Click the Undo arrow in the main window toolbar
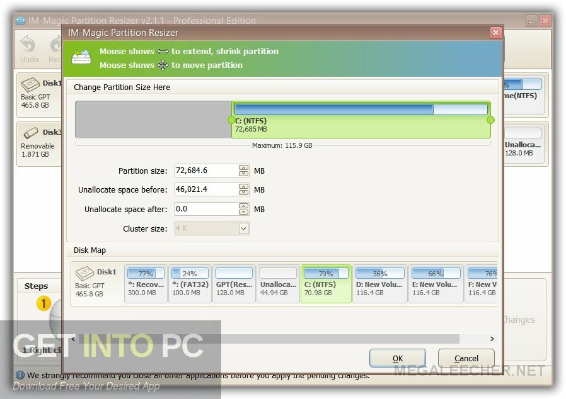This screenshot has height=399, width=566. pyautogui.click(x=28, y=44)
